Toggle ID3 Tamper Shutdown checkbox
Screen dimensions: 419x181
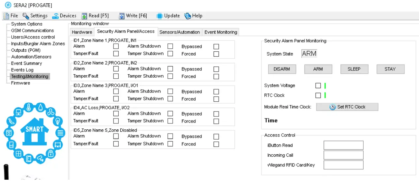click(170, 99)
